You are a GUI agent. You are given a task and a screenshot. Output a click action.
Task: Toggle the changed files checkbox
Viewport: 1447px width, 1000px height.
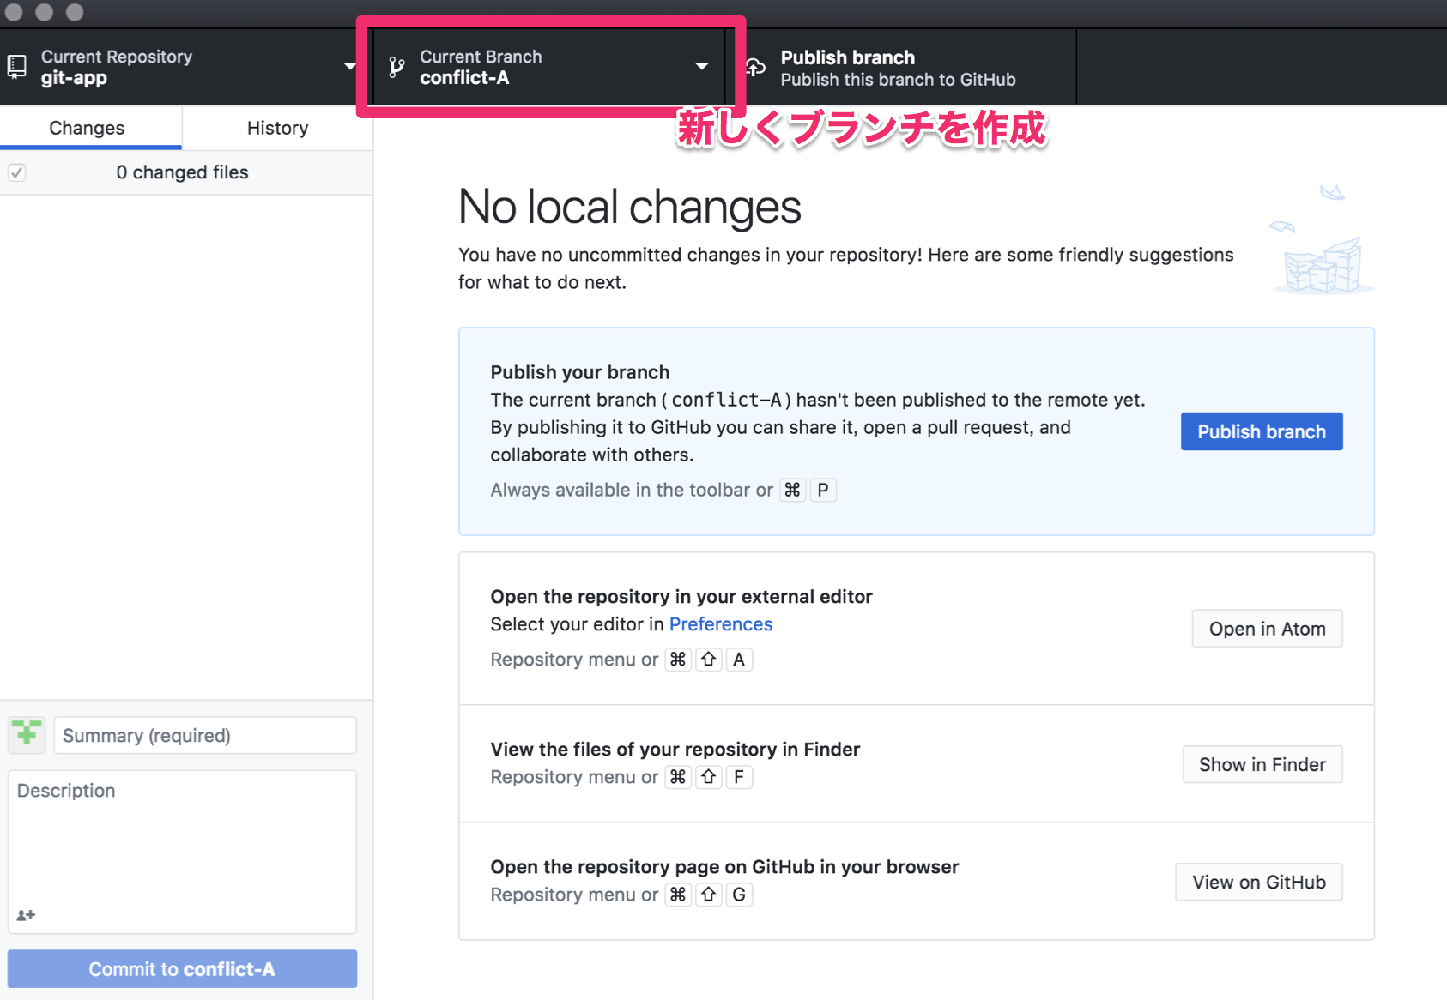(x=17, y=172)
